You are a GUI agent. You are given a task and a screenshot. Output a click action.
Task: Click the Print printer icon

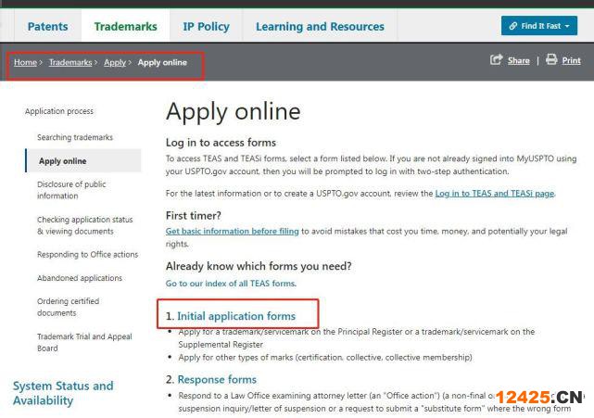[x=551, y=60]
